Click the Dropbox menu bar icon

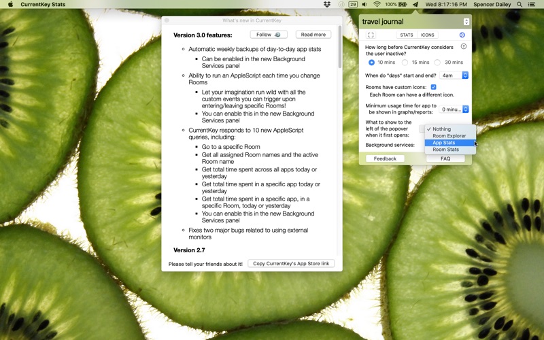point(327,5)
